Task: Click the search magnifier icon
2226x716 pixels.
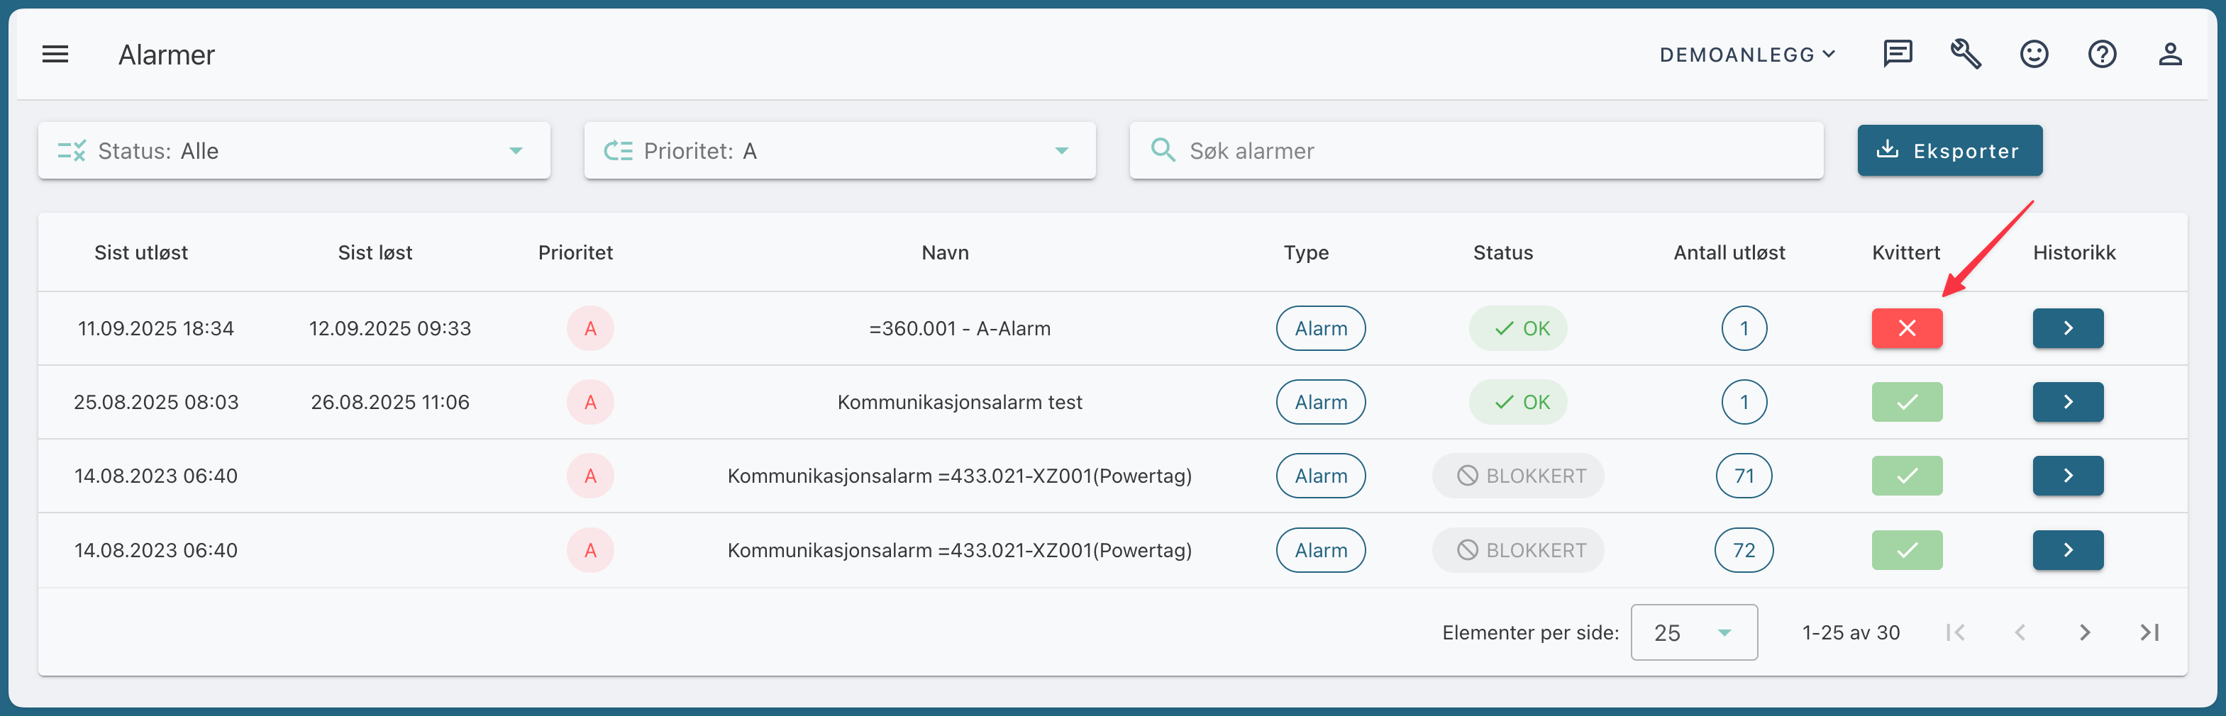Action: (x=1163, y=150)
